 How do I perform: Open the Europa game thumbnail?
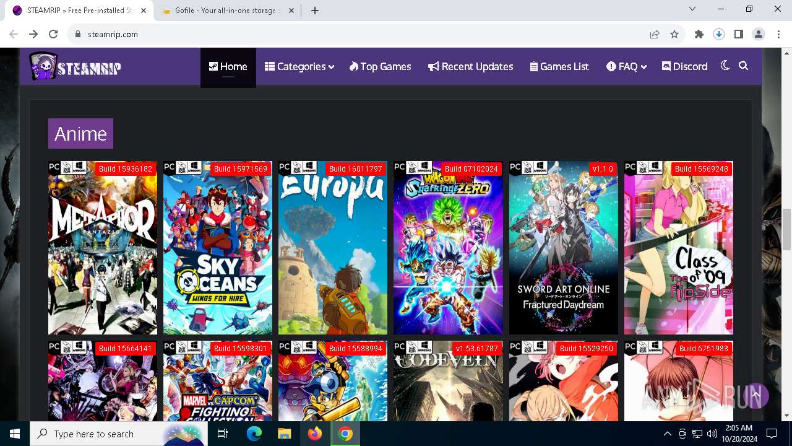point(333,248)
